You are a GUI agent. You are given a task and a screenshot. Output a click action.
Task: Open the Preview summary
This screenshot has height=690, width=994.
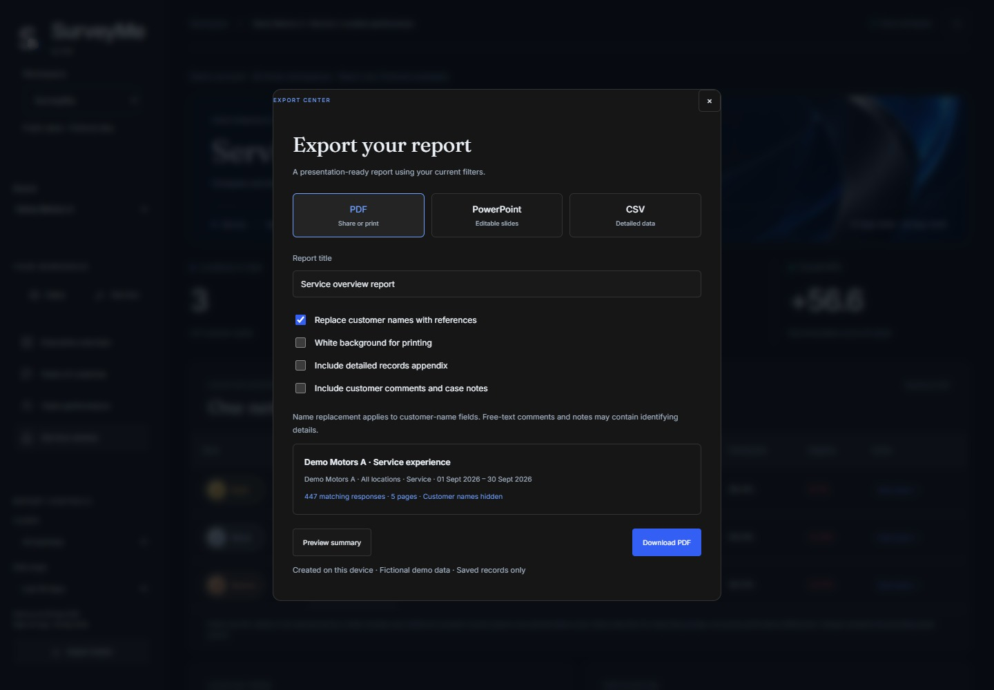(332, 542)
